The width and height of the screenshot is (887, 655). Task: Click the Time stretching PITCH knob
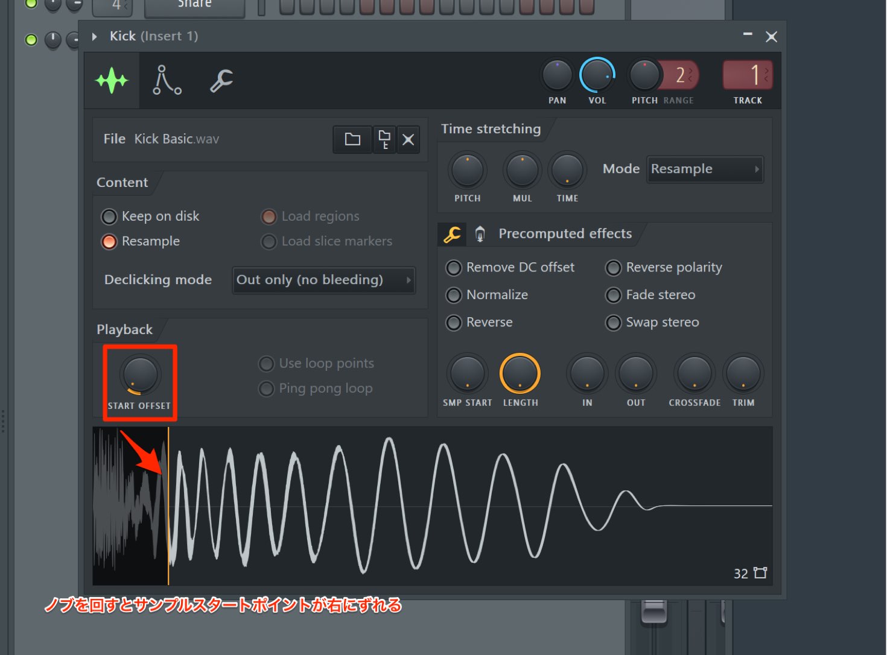468,171
